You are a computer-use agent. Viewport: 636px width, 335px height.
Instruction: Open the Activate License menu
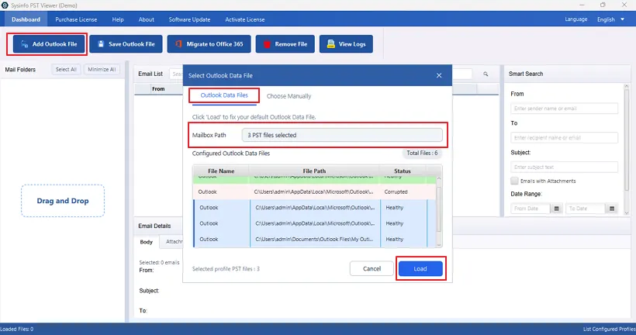[x=245, y=19]
